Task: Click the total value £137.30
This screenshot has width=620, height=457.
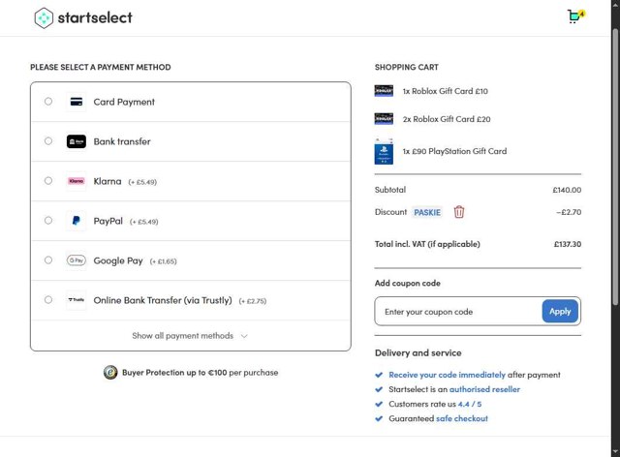Action: (x=568, y=244)
